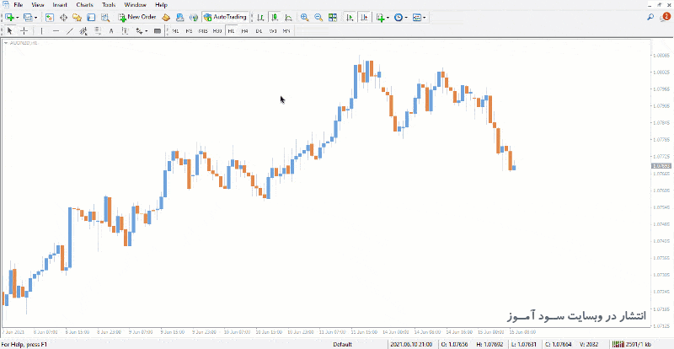This screenshot has width=674, height=349.
Task: Open the search magnifier icon
Action: (x=650, y=17)
